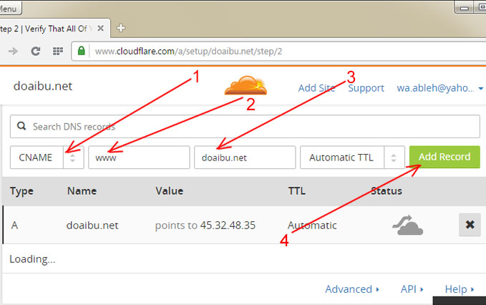Click the Value column header
The width and height of the screenshot is (486, 305).
169,191
